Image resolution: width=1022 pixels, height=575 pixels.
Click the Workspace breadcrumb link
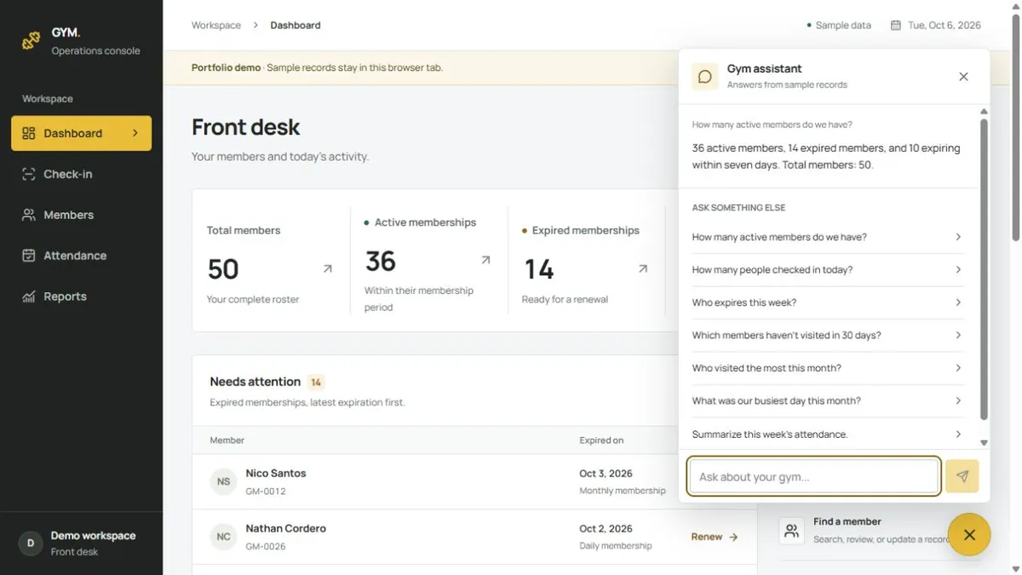pyautogui.click(x=216, y=26)
